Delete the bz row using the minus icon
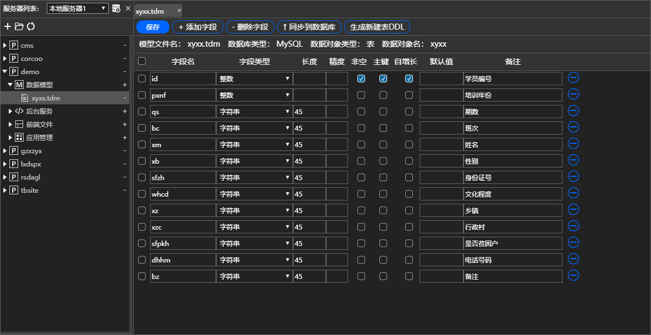The image size is (651, 335). (573, 276)
